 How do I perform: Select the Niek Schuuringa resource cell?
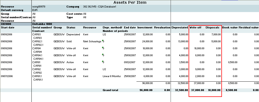pos(92,41)
